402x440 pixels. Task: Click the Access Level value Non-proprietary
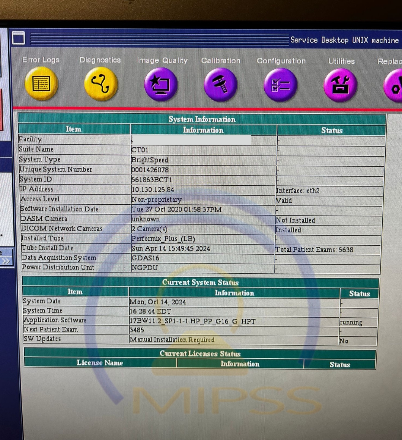[157, 199]
